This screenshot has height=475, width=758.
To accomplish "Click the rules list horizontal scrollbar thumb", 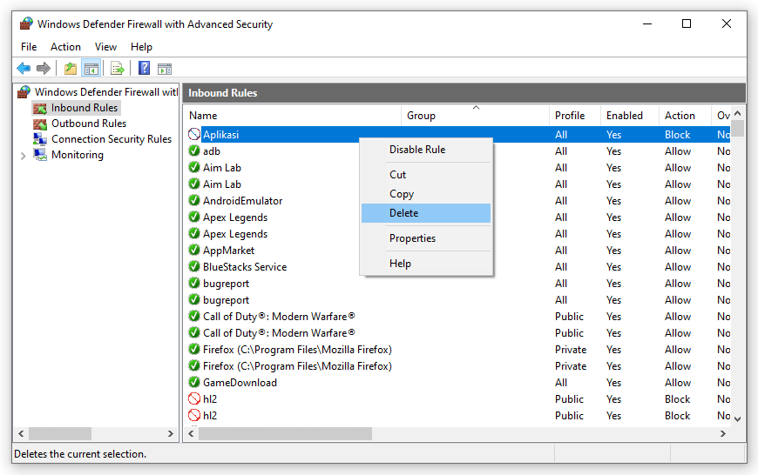I will 285,433.
